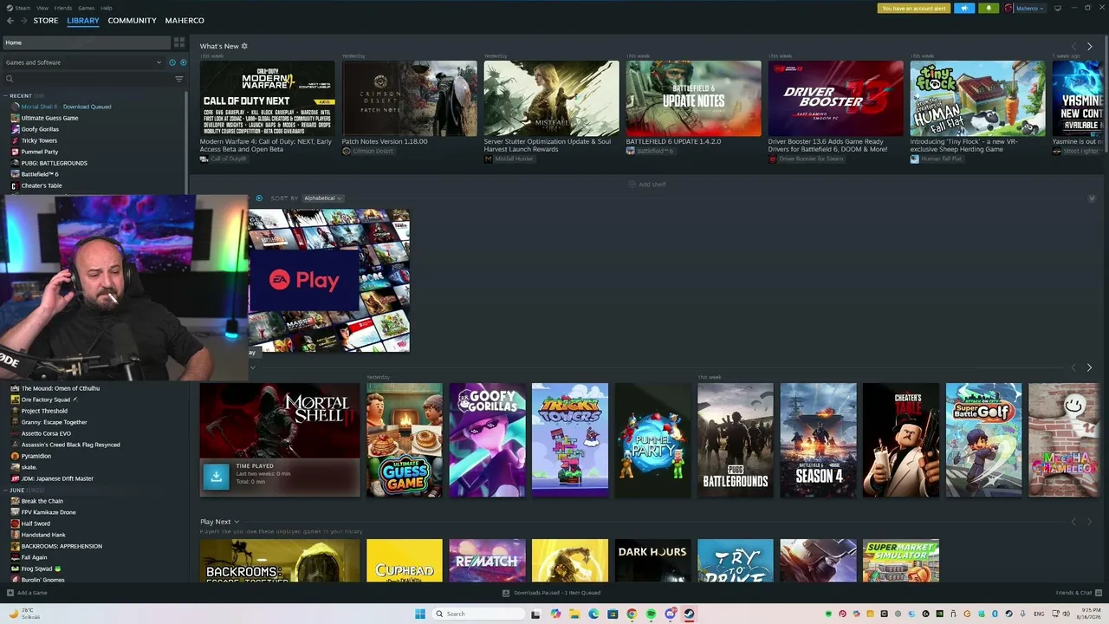1109x624 pixels.
Task: Select Battlefield 6 in the sidebar list
Action: coord(40,174)
